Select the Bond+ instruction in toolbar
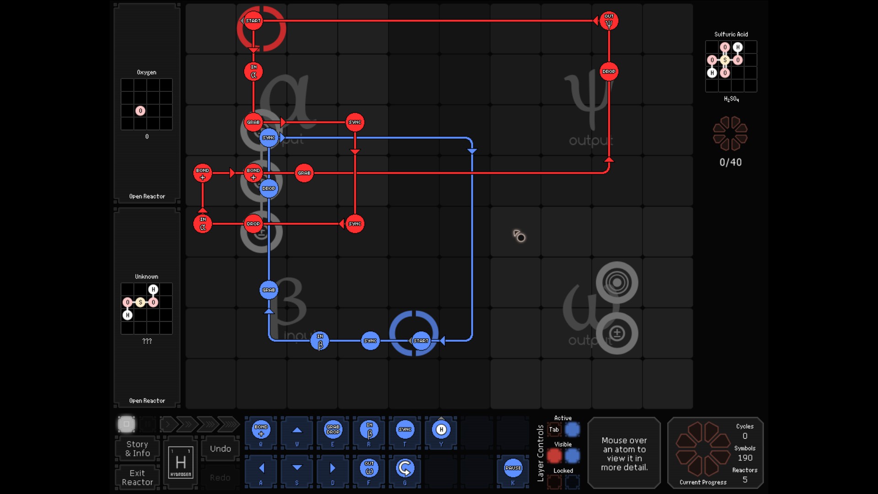The height and width of the screenshot is (494, 878). click(x=261, y=430)
